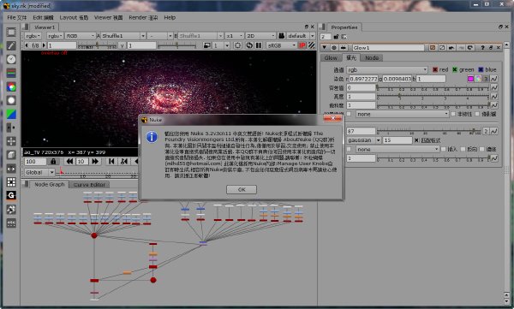Open the rgb channels dropdown in Glow1 properties
Image resolution: width=514 pixels, height=309 pixels.
[387, 70]
